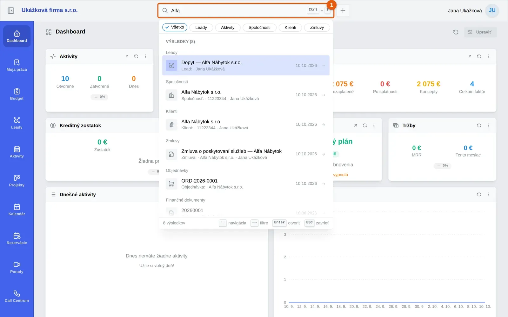
Task: Filter search results by Leady
Action: [201, 28]
